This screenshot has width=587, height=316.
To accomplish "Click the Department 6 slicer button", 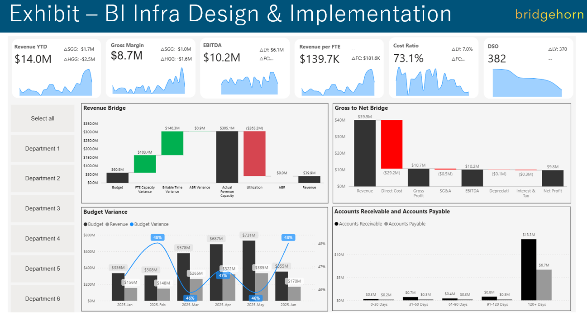I will pos(43,298).
